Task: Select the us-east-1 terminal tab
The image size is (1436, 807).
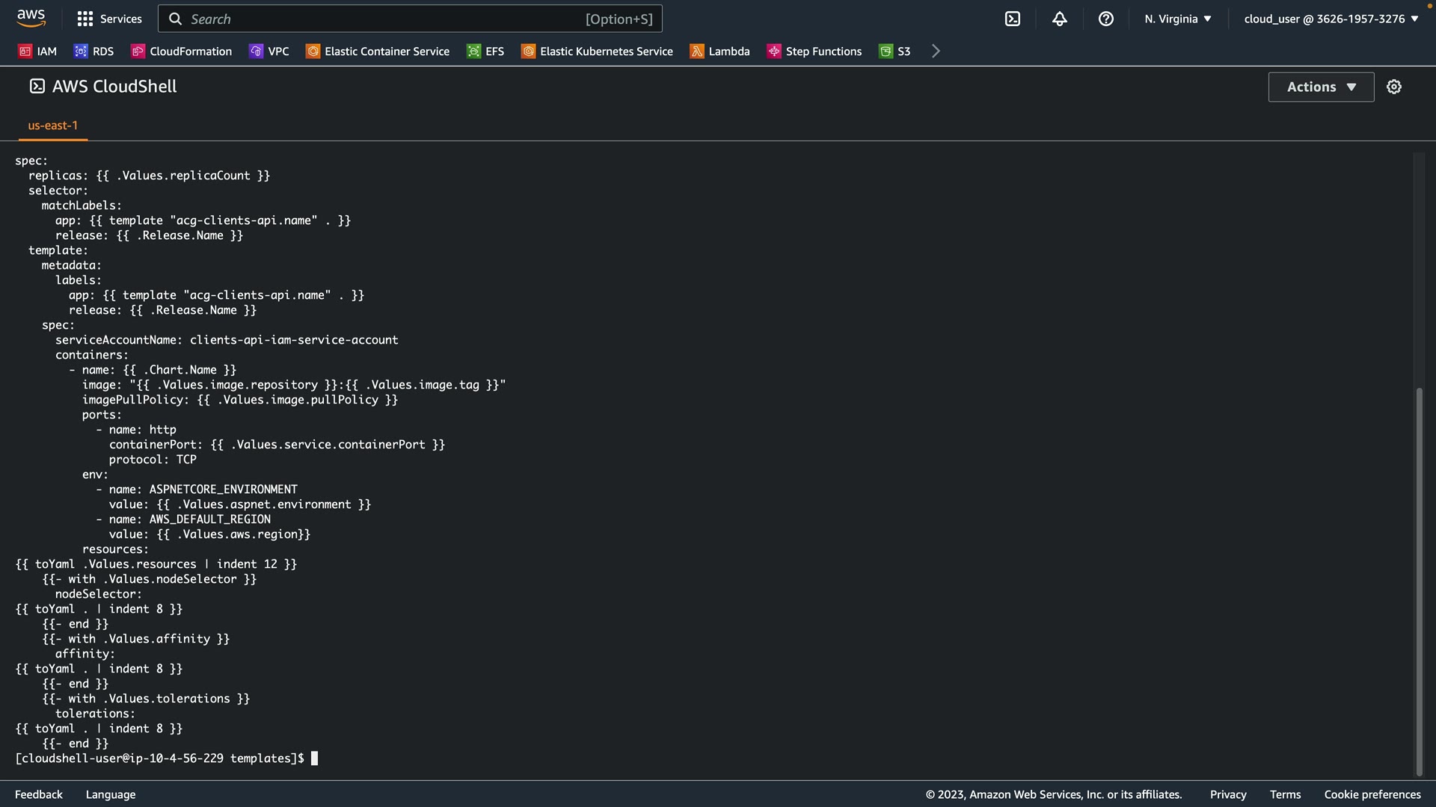Action: pyautogui.click(x=52, y=126)
